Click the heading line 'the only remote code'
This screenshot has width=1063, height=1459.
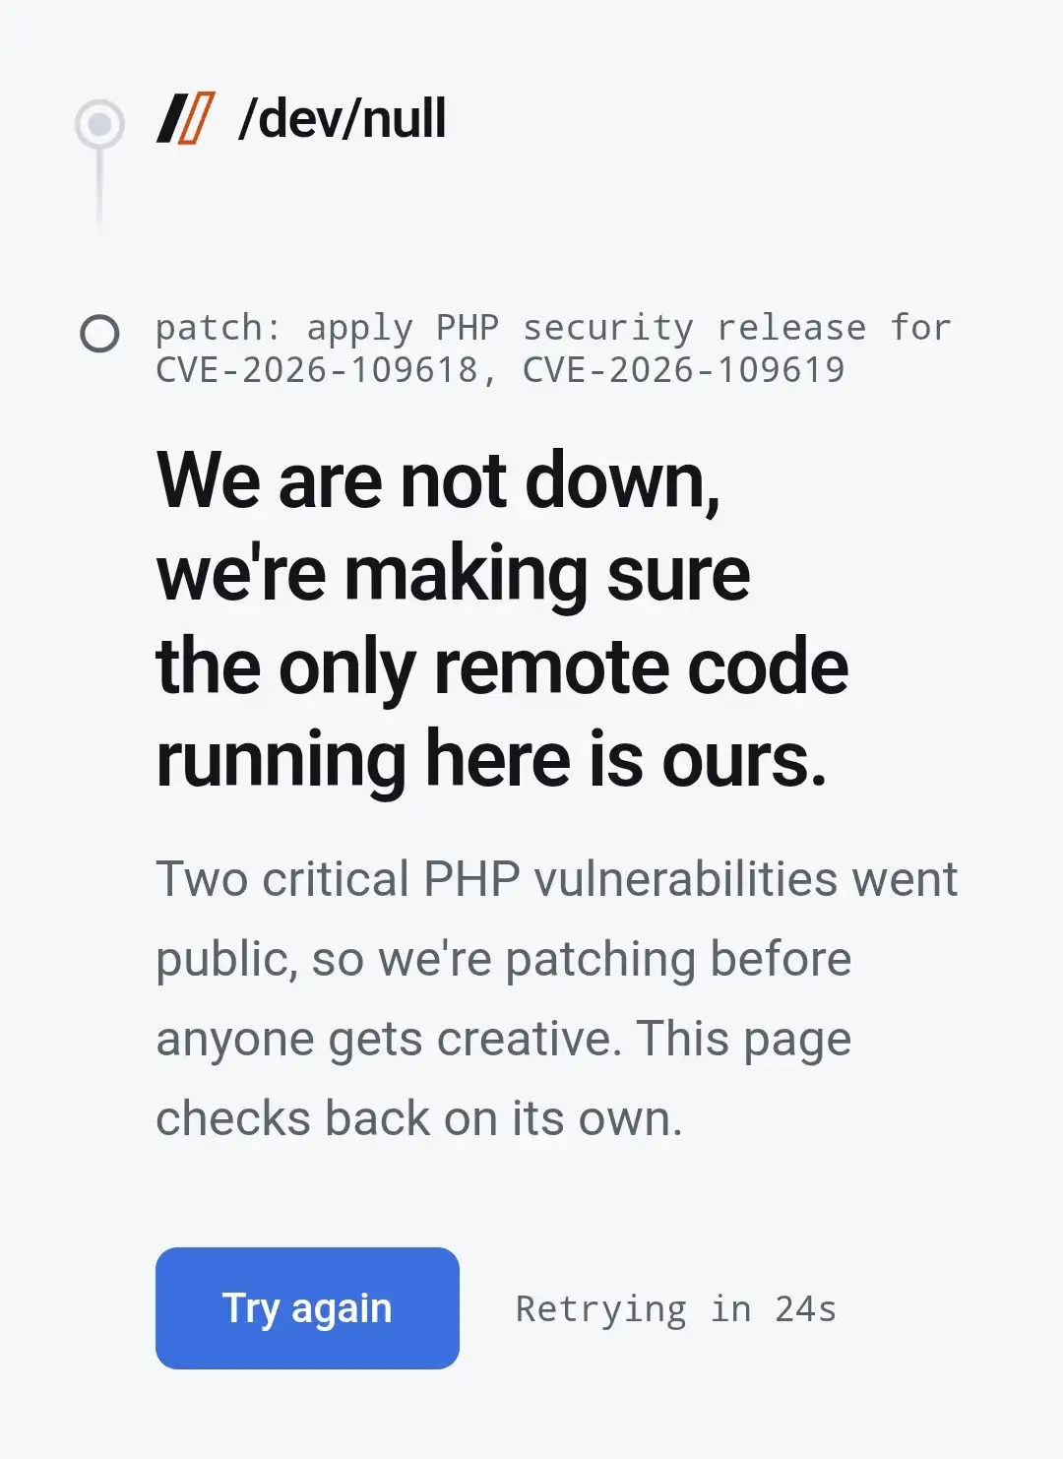coord(502,666)
